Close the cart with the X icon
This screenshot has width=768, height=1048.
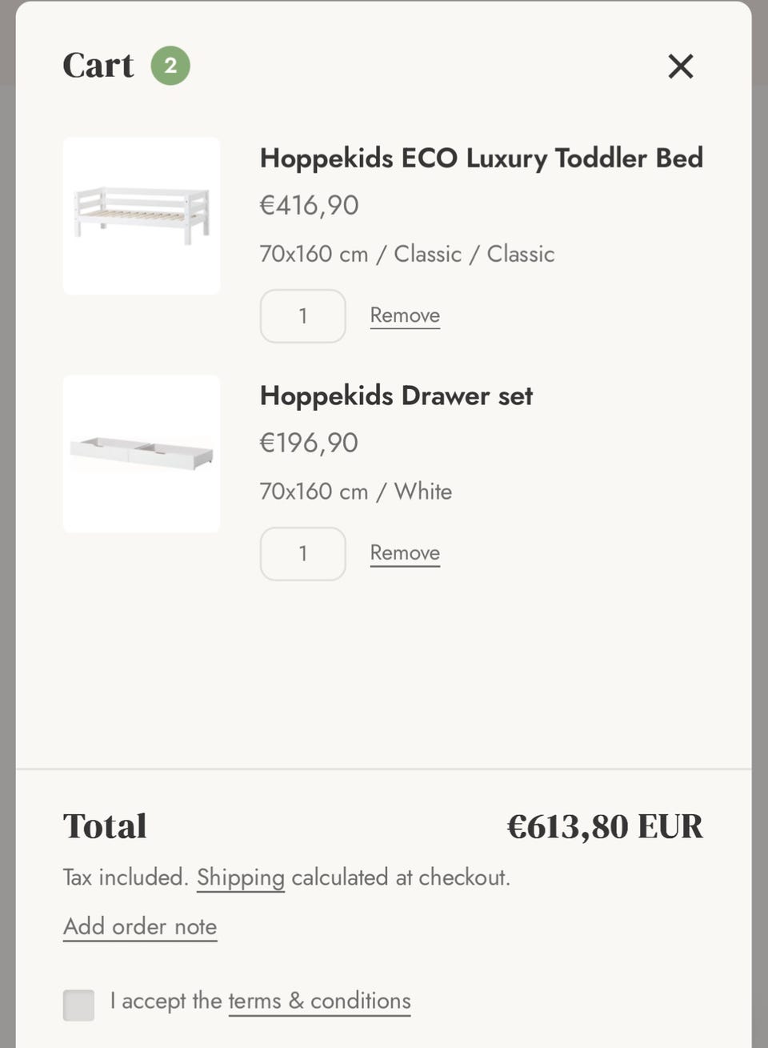point(681,66)
